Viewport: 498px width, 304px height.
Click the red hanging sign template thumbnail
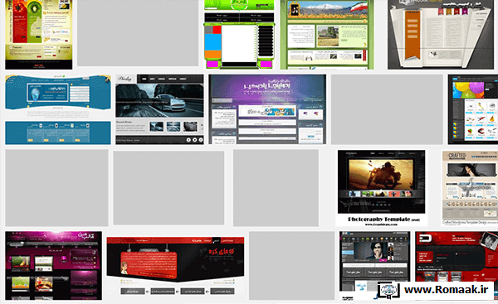(x=175, y=266)
